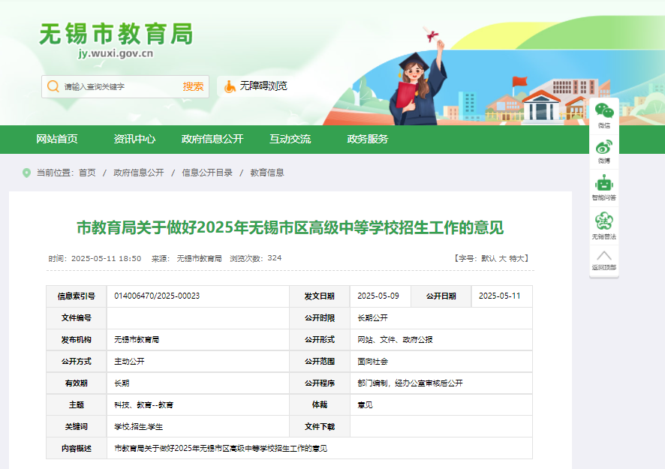Open the 网站首页 nav menu
This screenshot has height=469, width=665.
pyautogui.click(x=57, y=139)
